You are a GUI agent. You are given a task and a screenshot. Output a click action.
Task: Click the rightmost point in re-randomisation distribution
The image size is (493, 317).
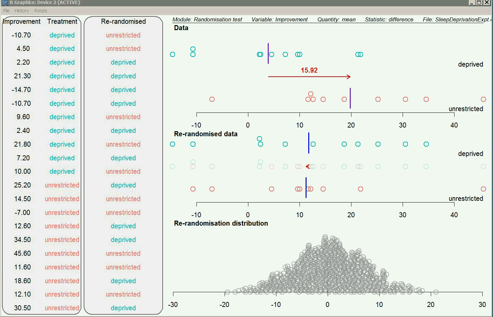436,292
